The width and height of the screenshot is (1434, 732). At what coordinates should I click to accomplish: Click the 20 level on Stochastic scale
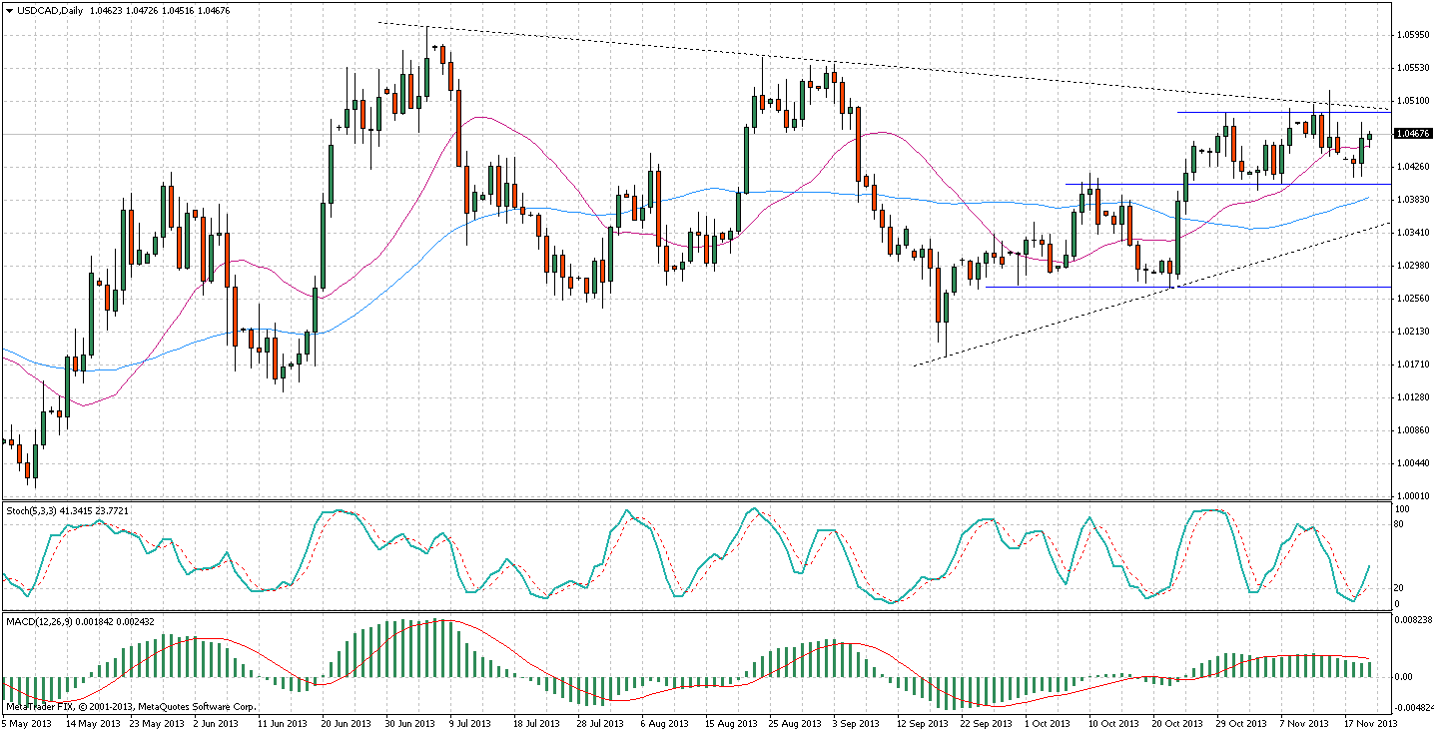pos(1400,587)
